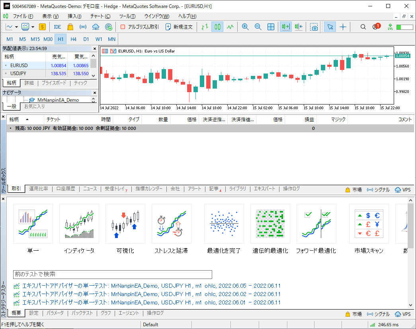This screenshot has height=329, width=416.
Task: Choose the インディケータ test mode
Action: (x=79, y=229)
